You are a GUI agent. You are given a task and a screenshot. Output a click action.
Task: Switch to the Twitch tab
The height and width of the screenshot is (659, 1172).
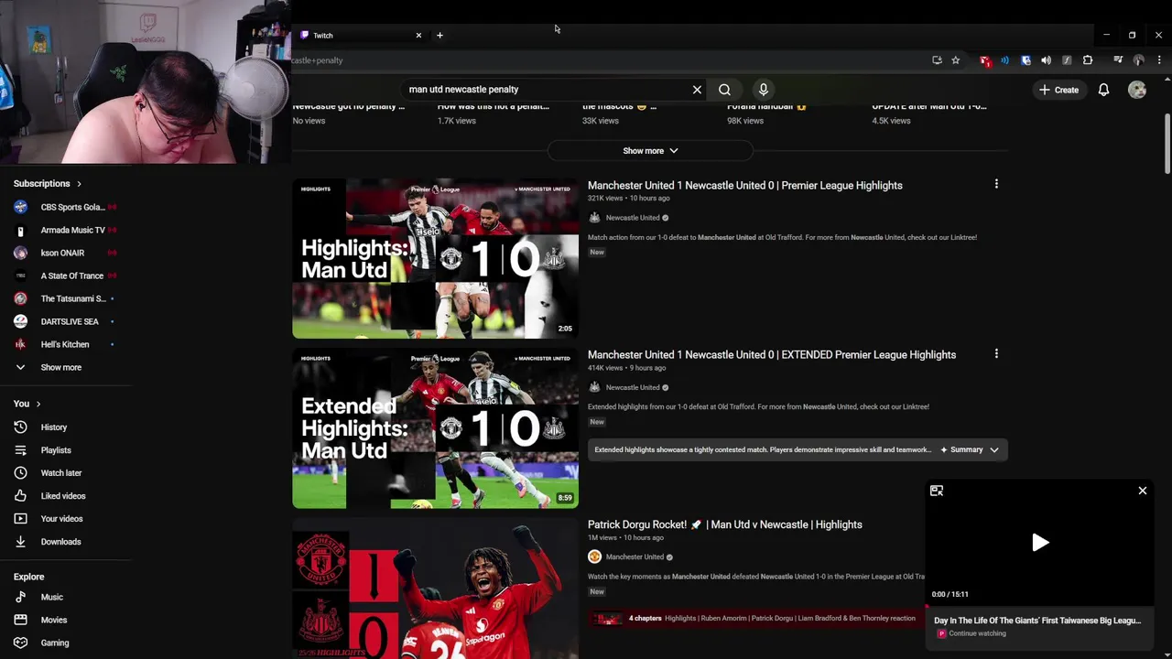[360, 36]
